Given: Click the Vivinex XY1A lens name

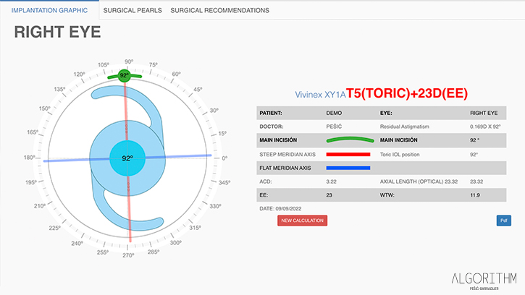Looking at the screenshot, I should point(320,95).
